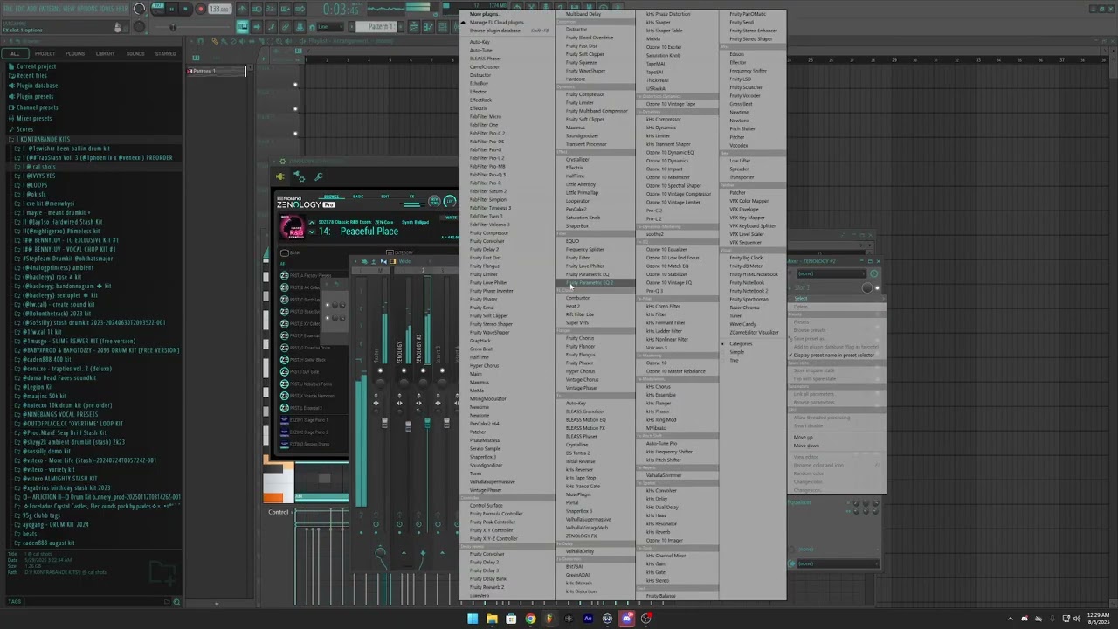This screenshot has width=1118, height=629.
Task: Open the PATTERNS menu
Action: click(50, 9)
